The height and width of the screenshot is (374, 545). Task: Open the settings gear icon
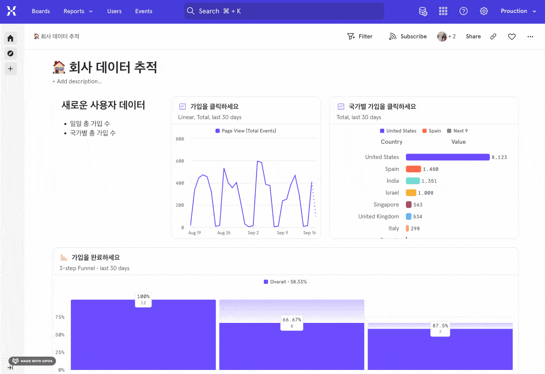click(484, 11)
